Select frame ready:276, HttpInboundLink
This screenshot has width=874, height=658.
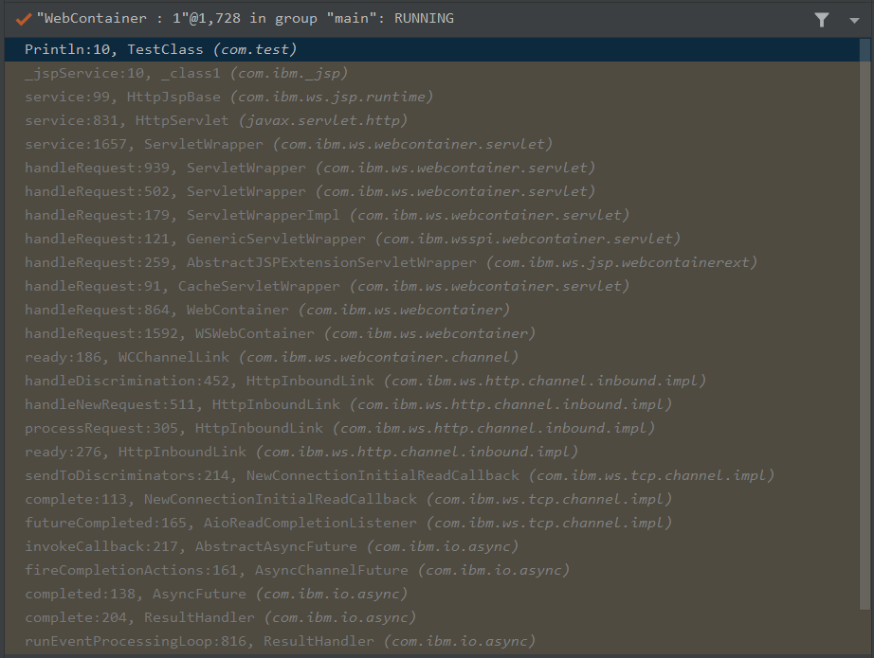click(x=432, y=452)
